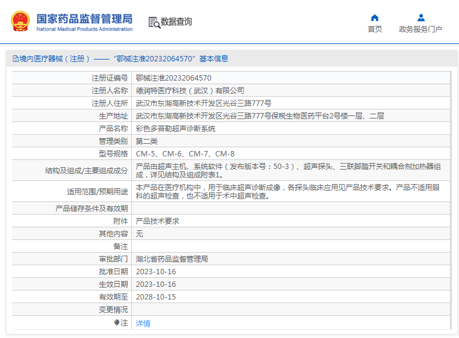Image resolution: width=459 pixels, height=338 pixels.
Task: Select 德润特医疗科技（武汉）有限公司 cell
Action: pyautogui.click(x=190, y=91)
